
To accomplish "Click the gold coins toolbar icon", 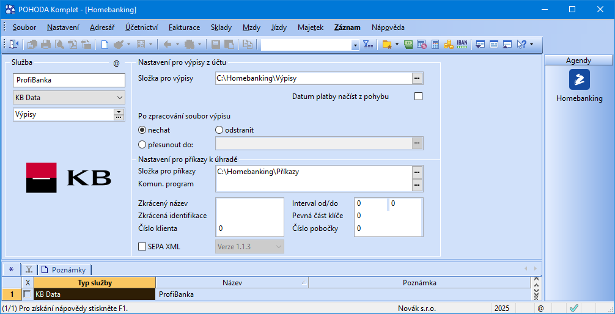I will (448, 45).
